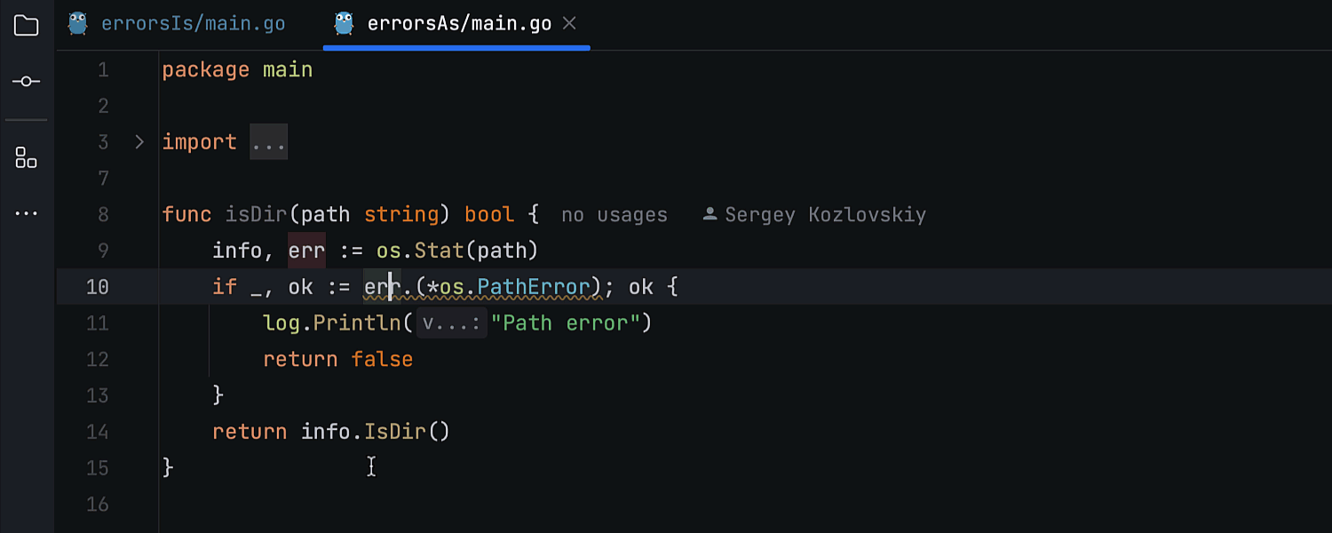Open Sergey Kozlovskiy author annotation
The height and width of the screenshot is (533, 1332).
point(825,215)
